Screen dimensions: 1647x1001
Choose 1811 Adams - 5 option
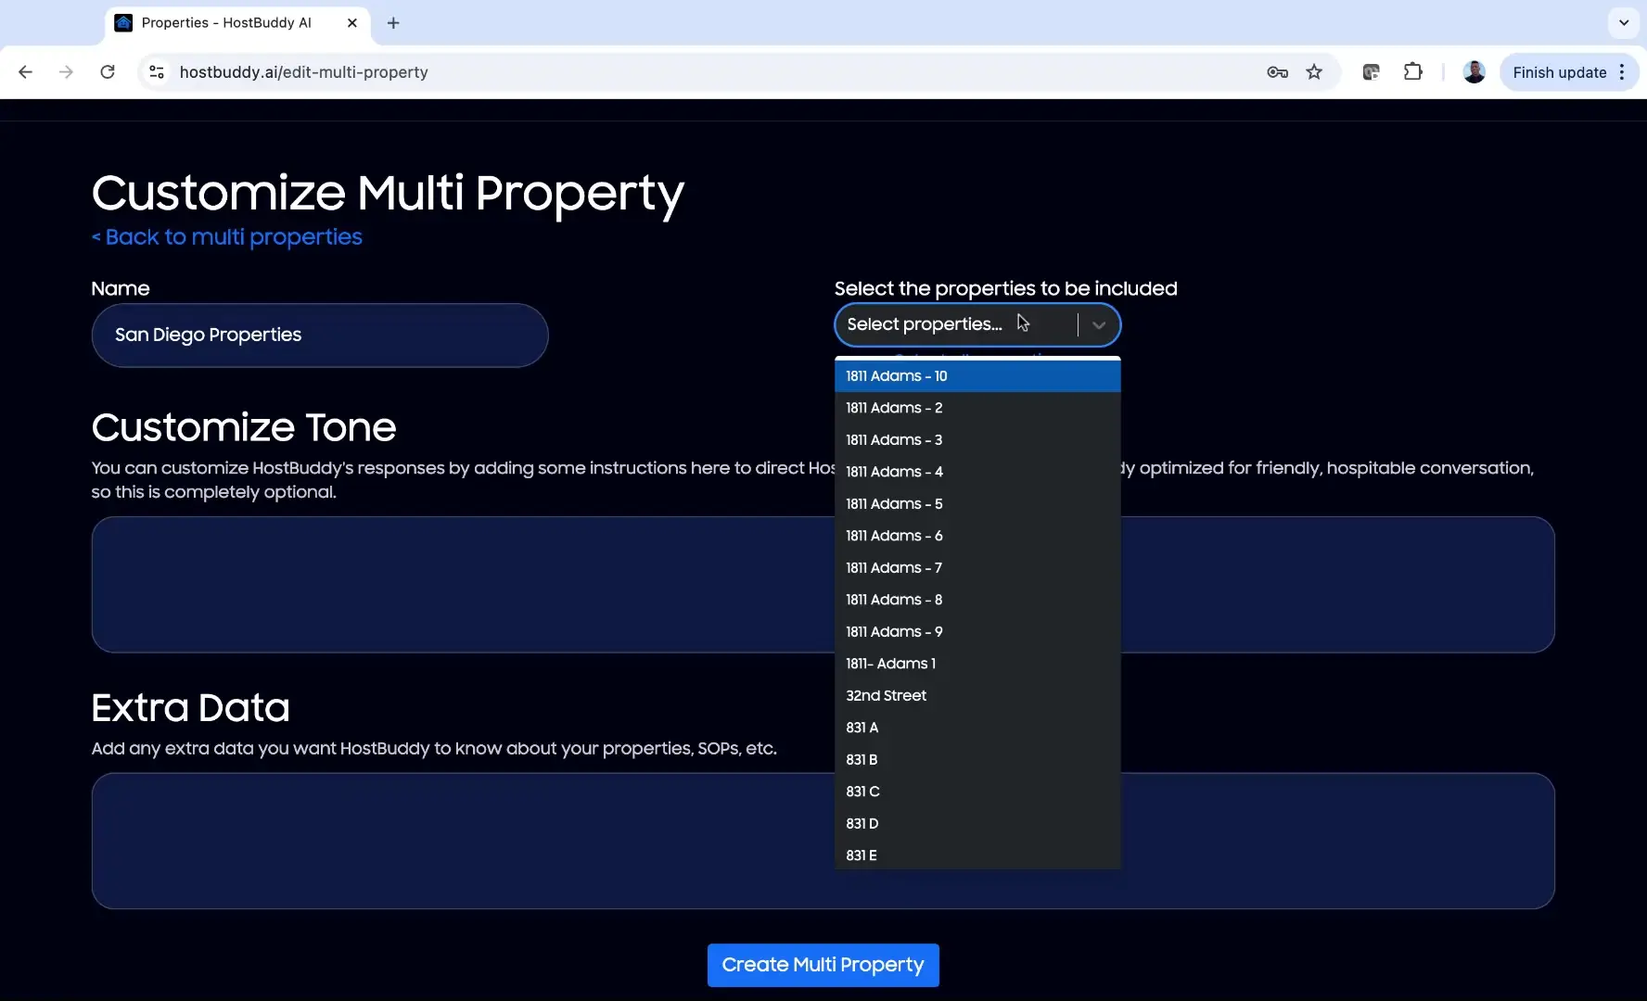(x=977, y=504)
